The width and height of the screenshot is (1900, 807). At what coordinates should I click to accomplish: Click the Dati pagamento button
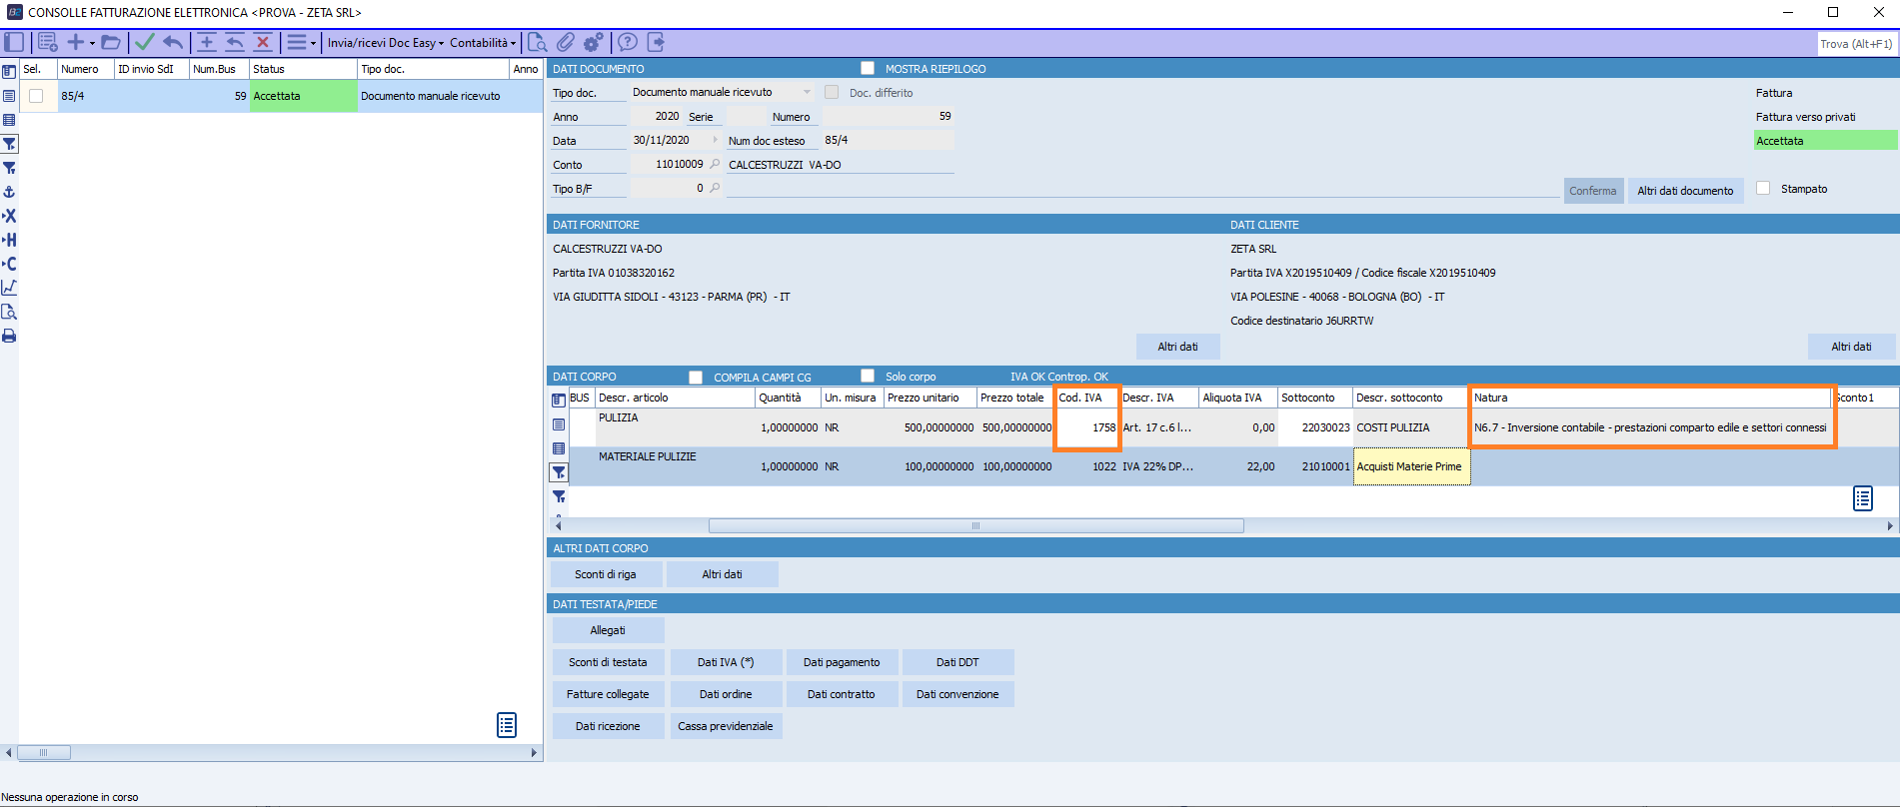point(842,662)
